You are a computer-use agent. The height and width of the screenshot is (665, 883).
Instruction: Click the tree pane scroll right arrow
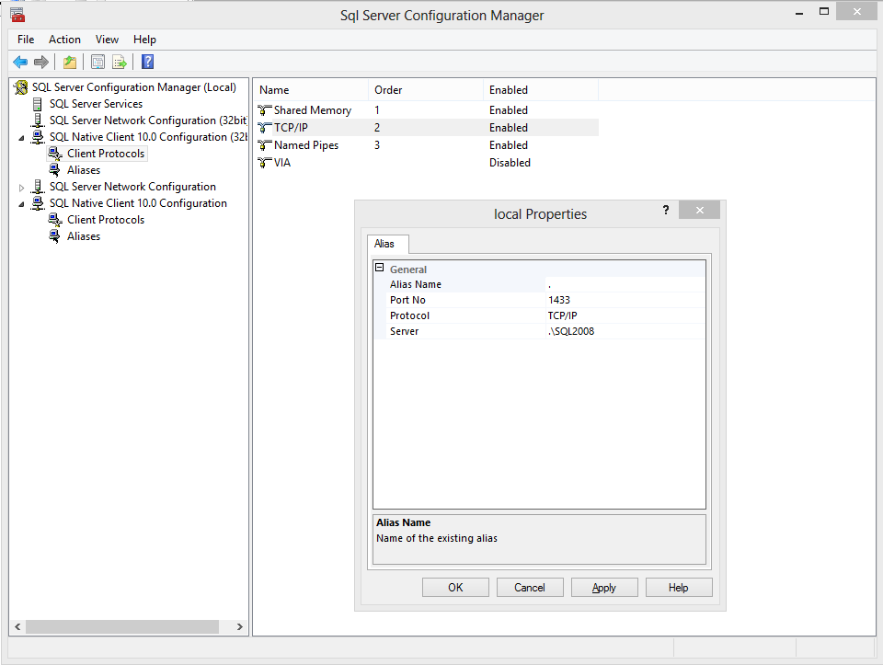pyautogui.click(x=240, y=626)
